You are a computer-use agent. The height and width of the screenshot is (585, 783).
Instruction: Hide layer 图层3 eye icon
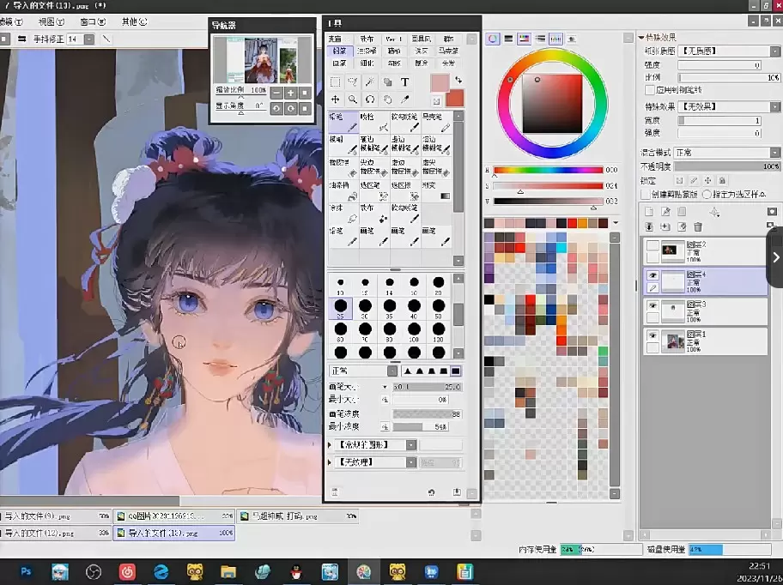pos(652,305)
